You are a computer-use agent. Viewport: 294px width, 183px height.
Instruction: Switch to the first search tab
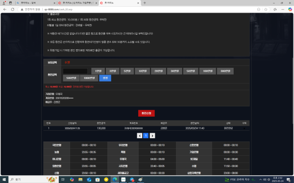[x=36, y=3]
